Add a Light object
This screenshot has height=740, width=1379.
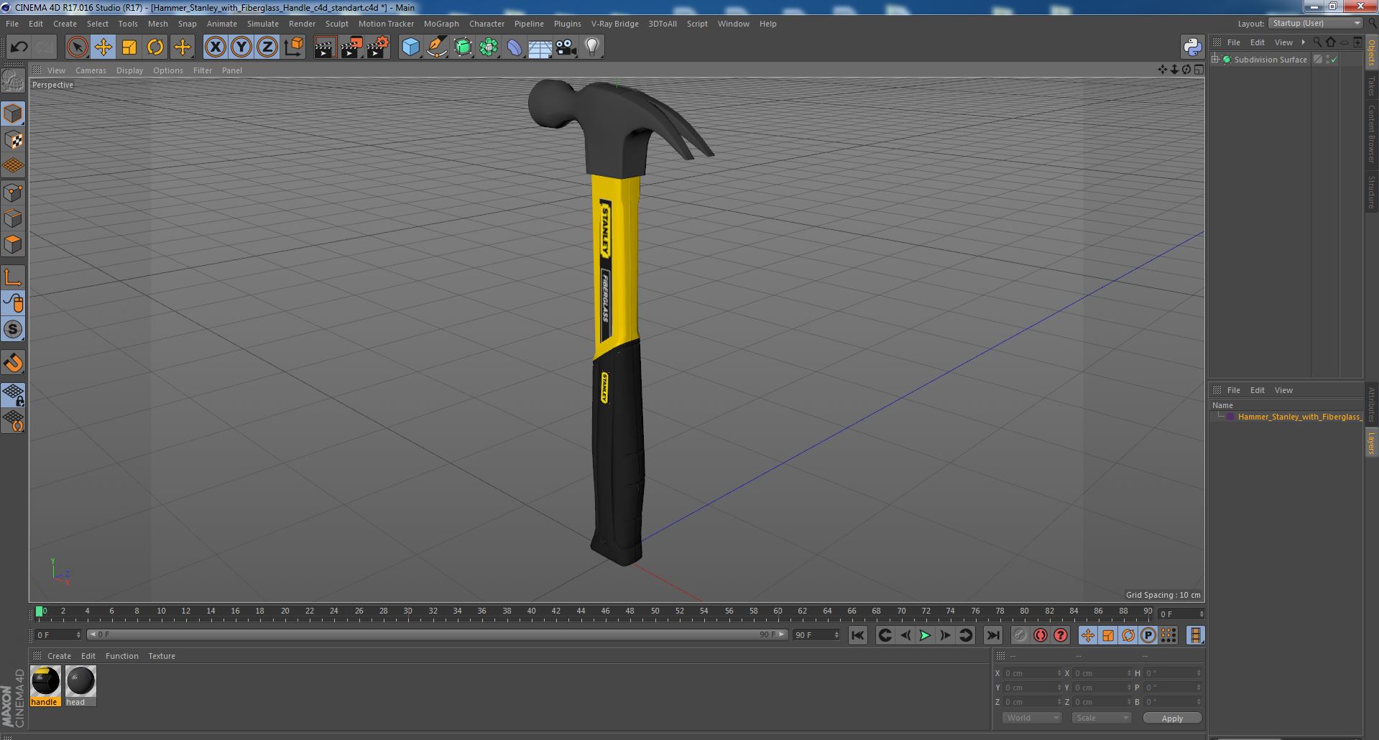coord(591,47)
